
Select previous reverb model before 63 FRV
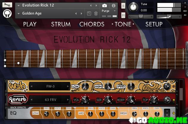pyautogui.click(x=32, y=99)
